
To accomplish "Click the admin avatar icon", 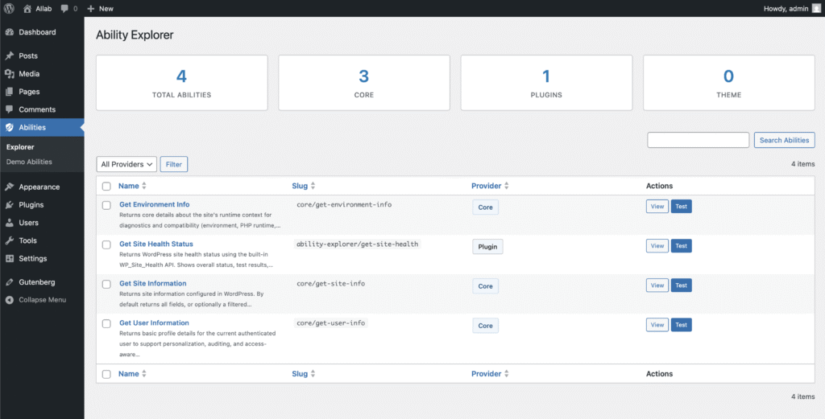I will (815, 8).
